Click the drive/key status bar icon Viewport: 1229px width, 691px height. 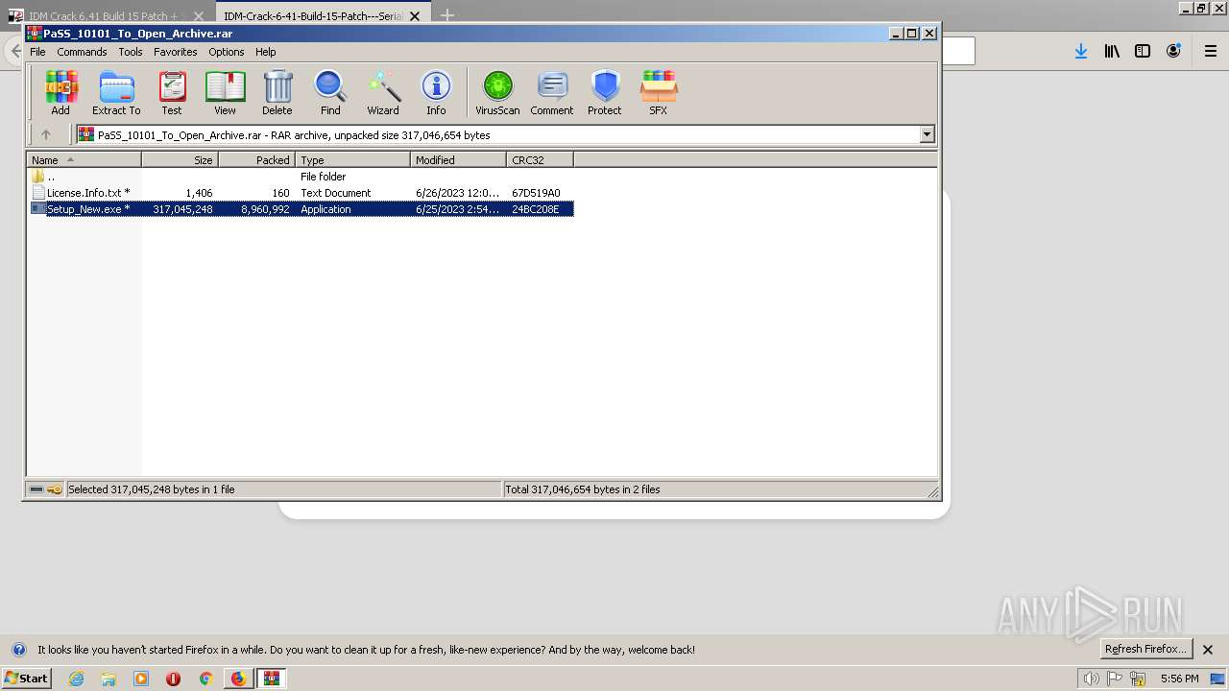pyautogui.click(x=45, y=489)
